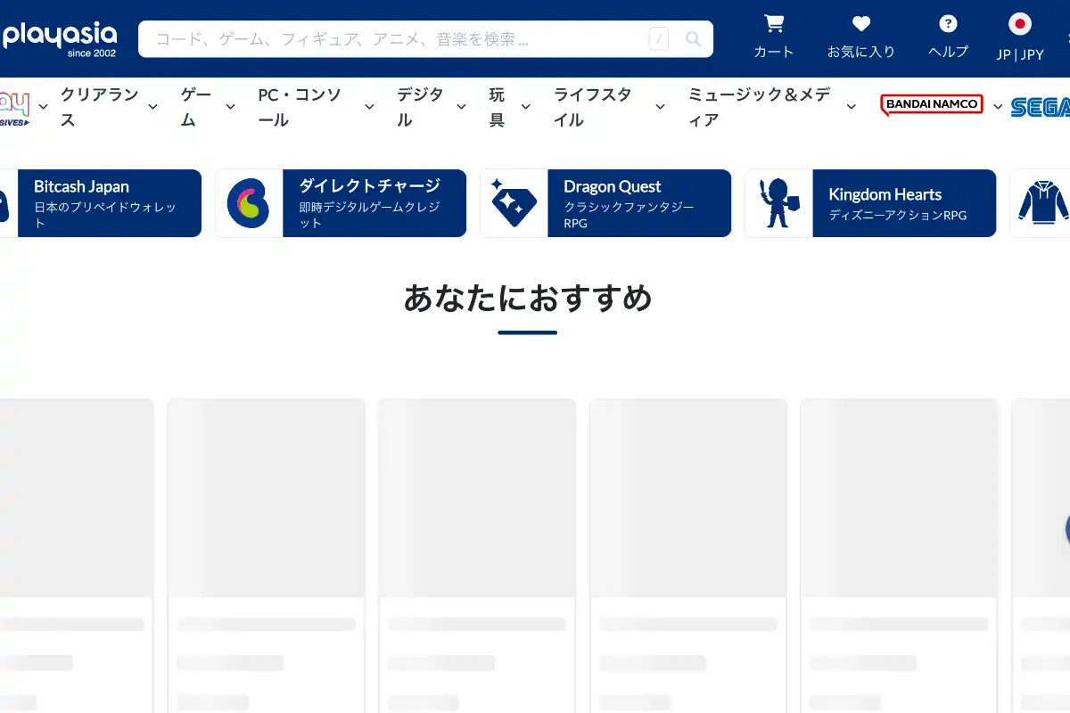
Task: Click the Dragon Quest slime icon
Action: tap(514, 203)
